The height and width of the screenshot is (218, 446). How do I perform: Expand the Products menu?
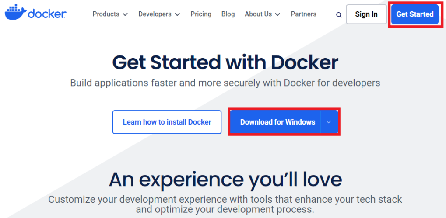[110, 14]
